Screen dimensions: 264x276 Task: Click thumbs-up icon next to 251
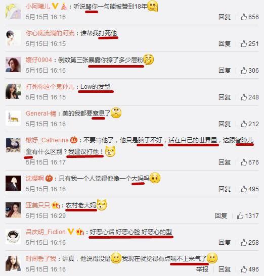[244, 44]
